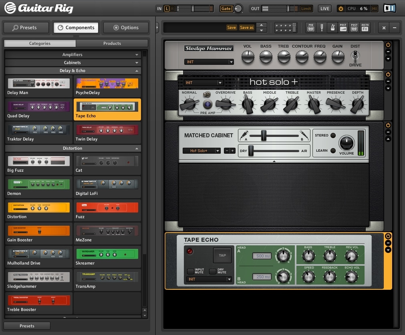The image size is (405, 335).
Task: Adjust the DRY/AIR slider
Action: tap(251, 151)
